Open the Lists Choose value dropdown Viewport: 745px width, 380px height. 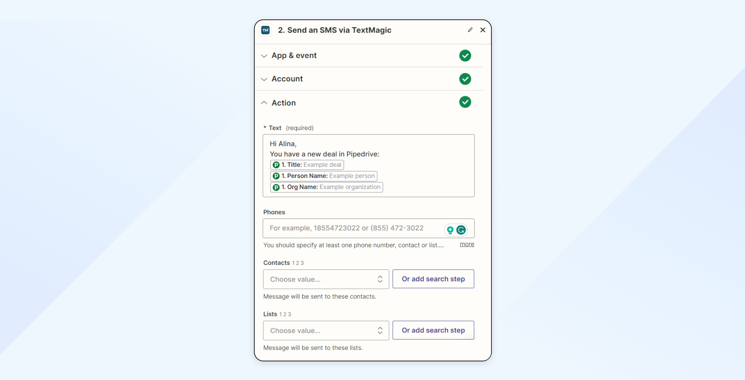pos(326,331)
